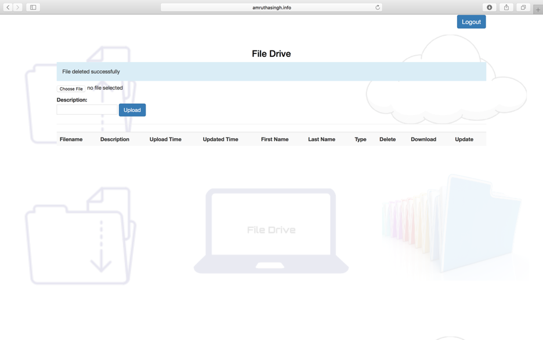
Task: Click the Updated Time column header
Action: (x=220, y=139)
